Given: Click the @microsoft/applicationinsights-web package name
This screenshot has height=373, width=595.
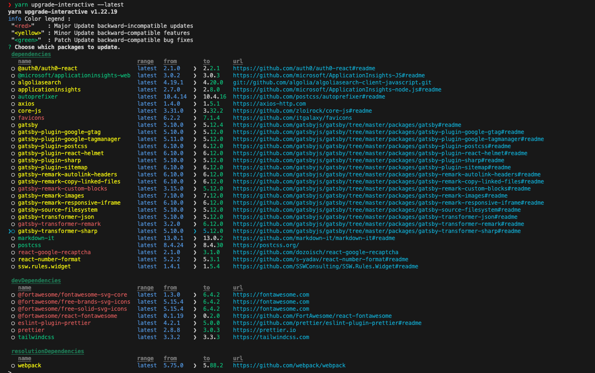Looking at the screenshot, I should tap(74, 75).
